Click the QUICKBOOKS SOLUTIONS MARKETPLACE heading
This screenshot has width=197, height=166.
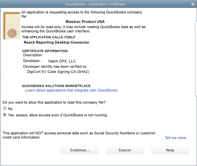(56, 86)
